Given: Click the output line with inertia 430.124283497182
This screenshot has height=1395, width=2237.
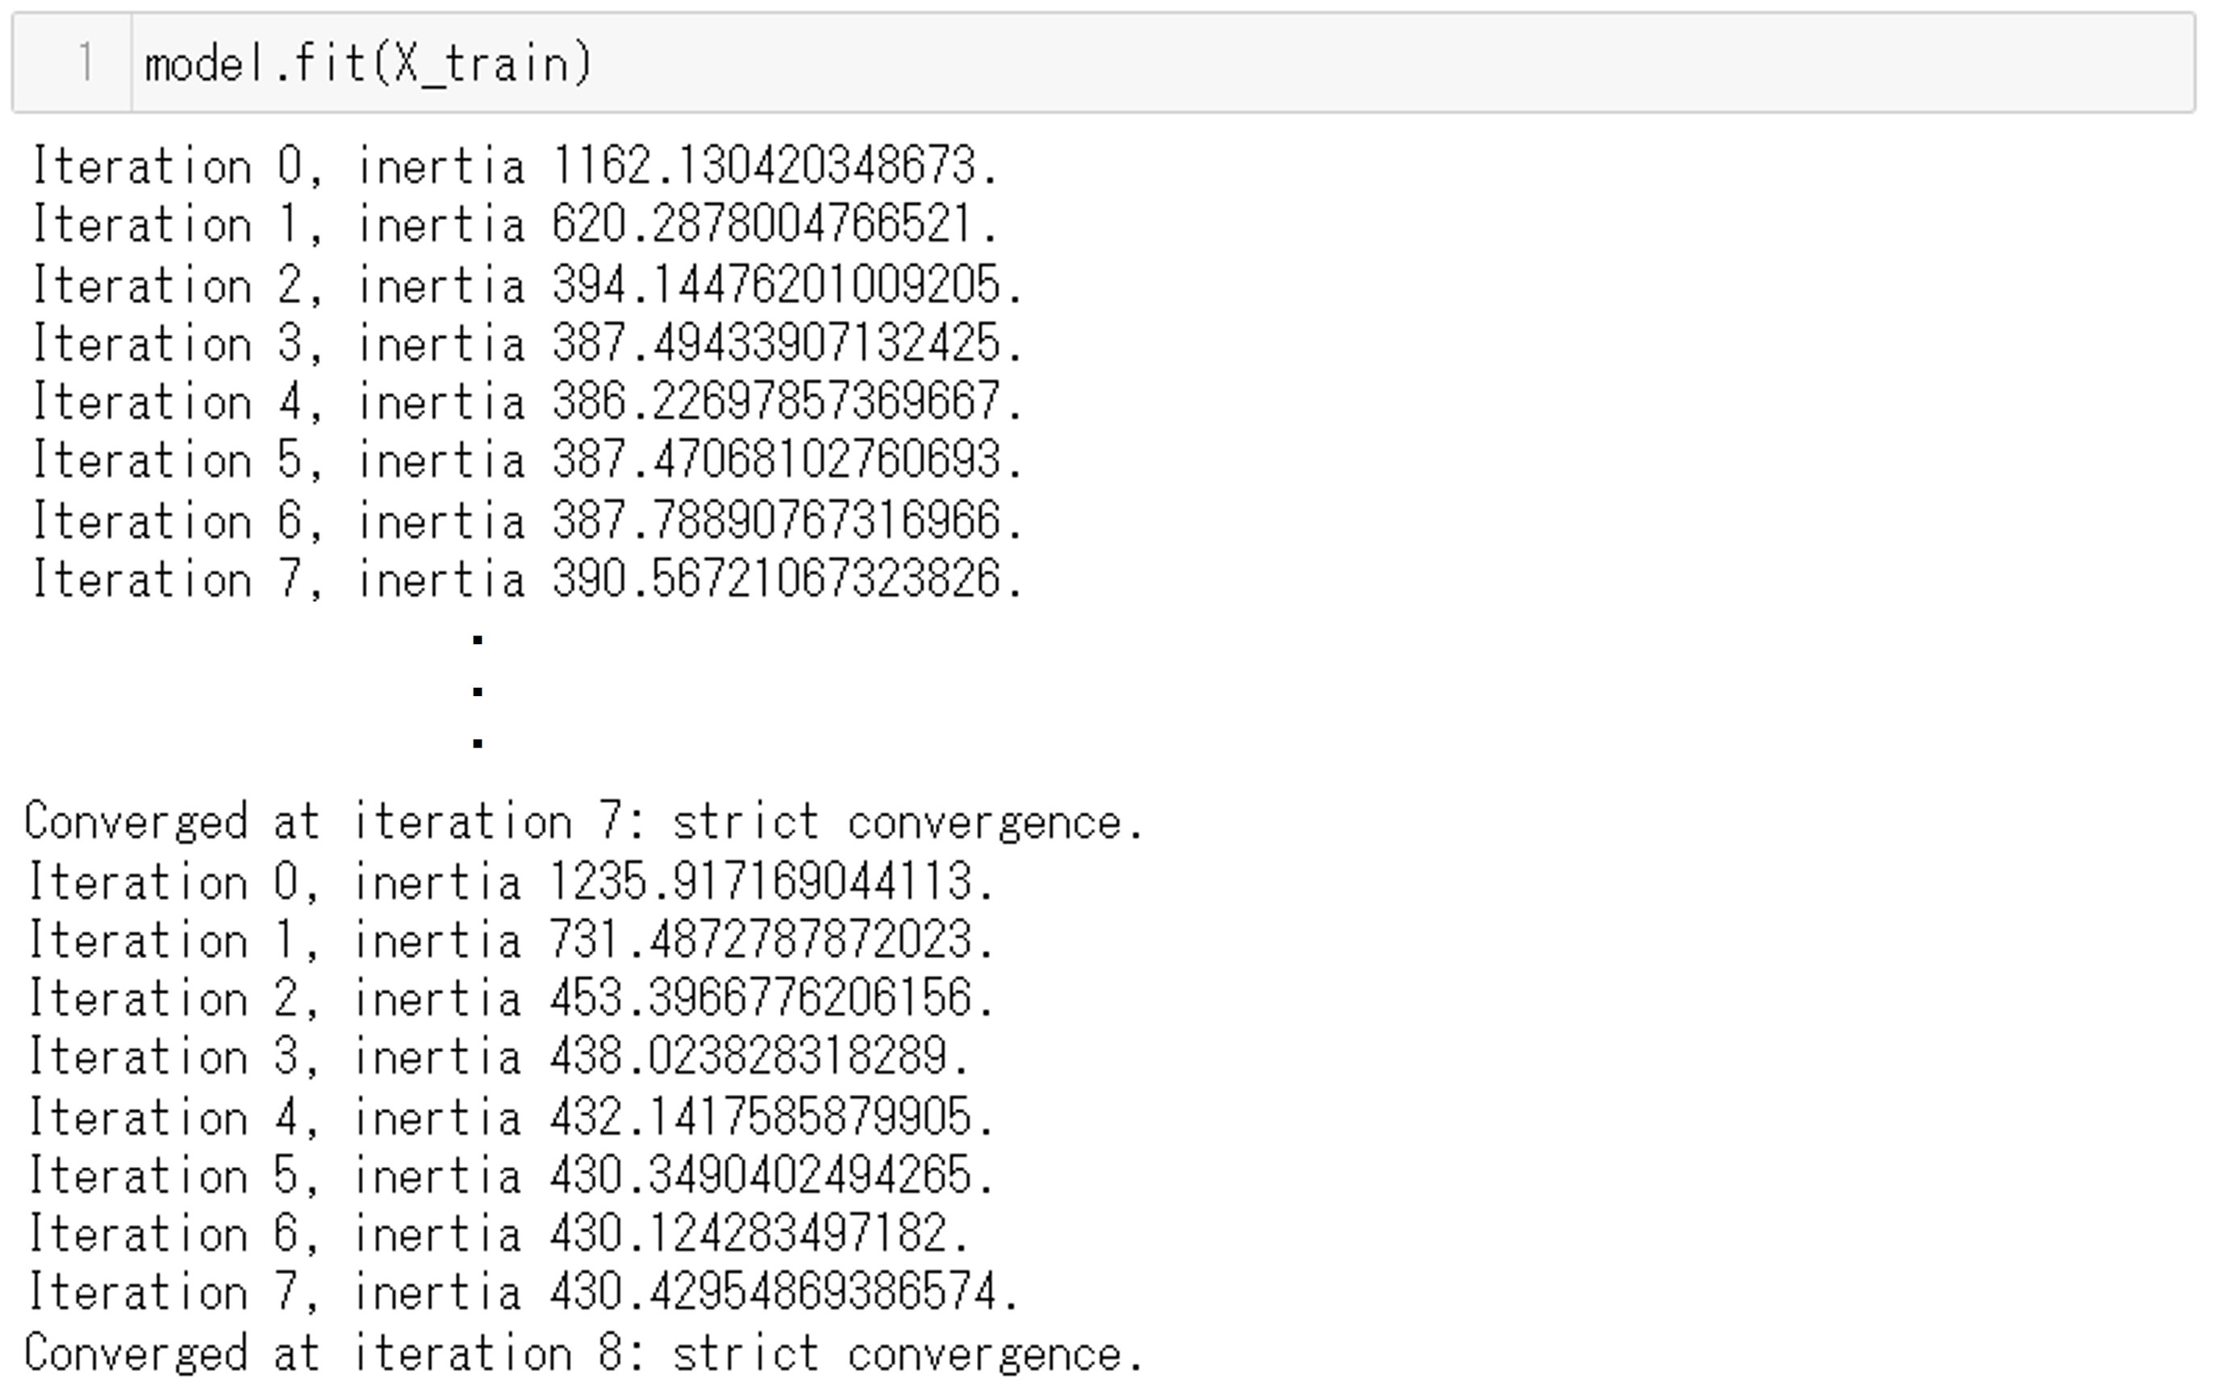Looking at the screenshot, I should [499, 1235].
